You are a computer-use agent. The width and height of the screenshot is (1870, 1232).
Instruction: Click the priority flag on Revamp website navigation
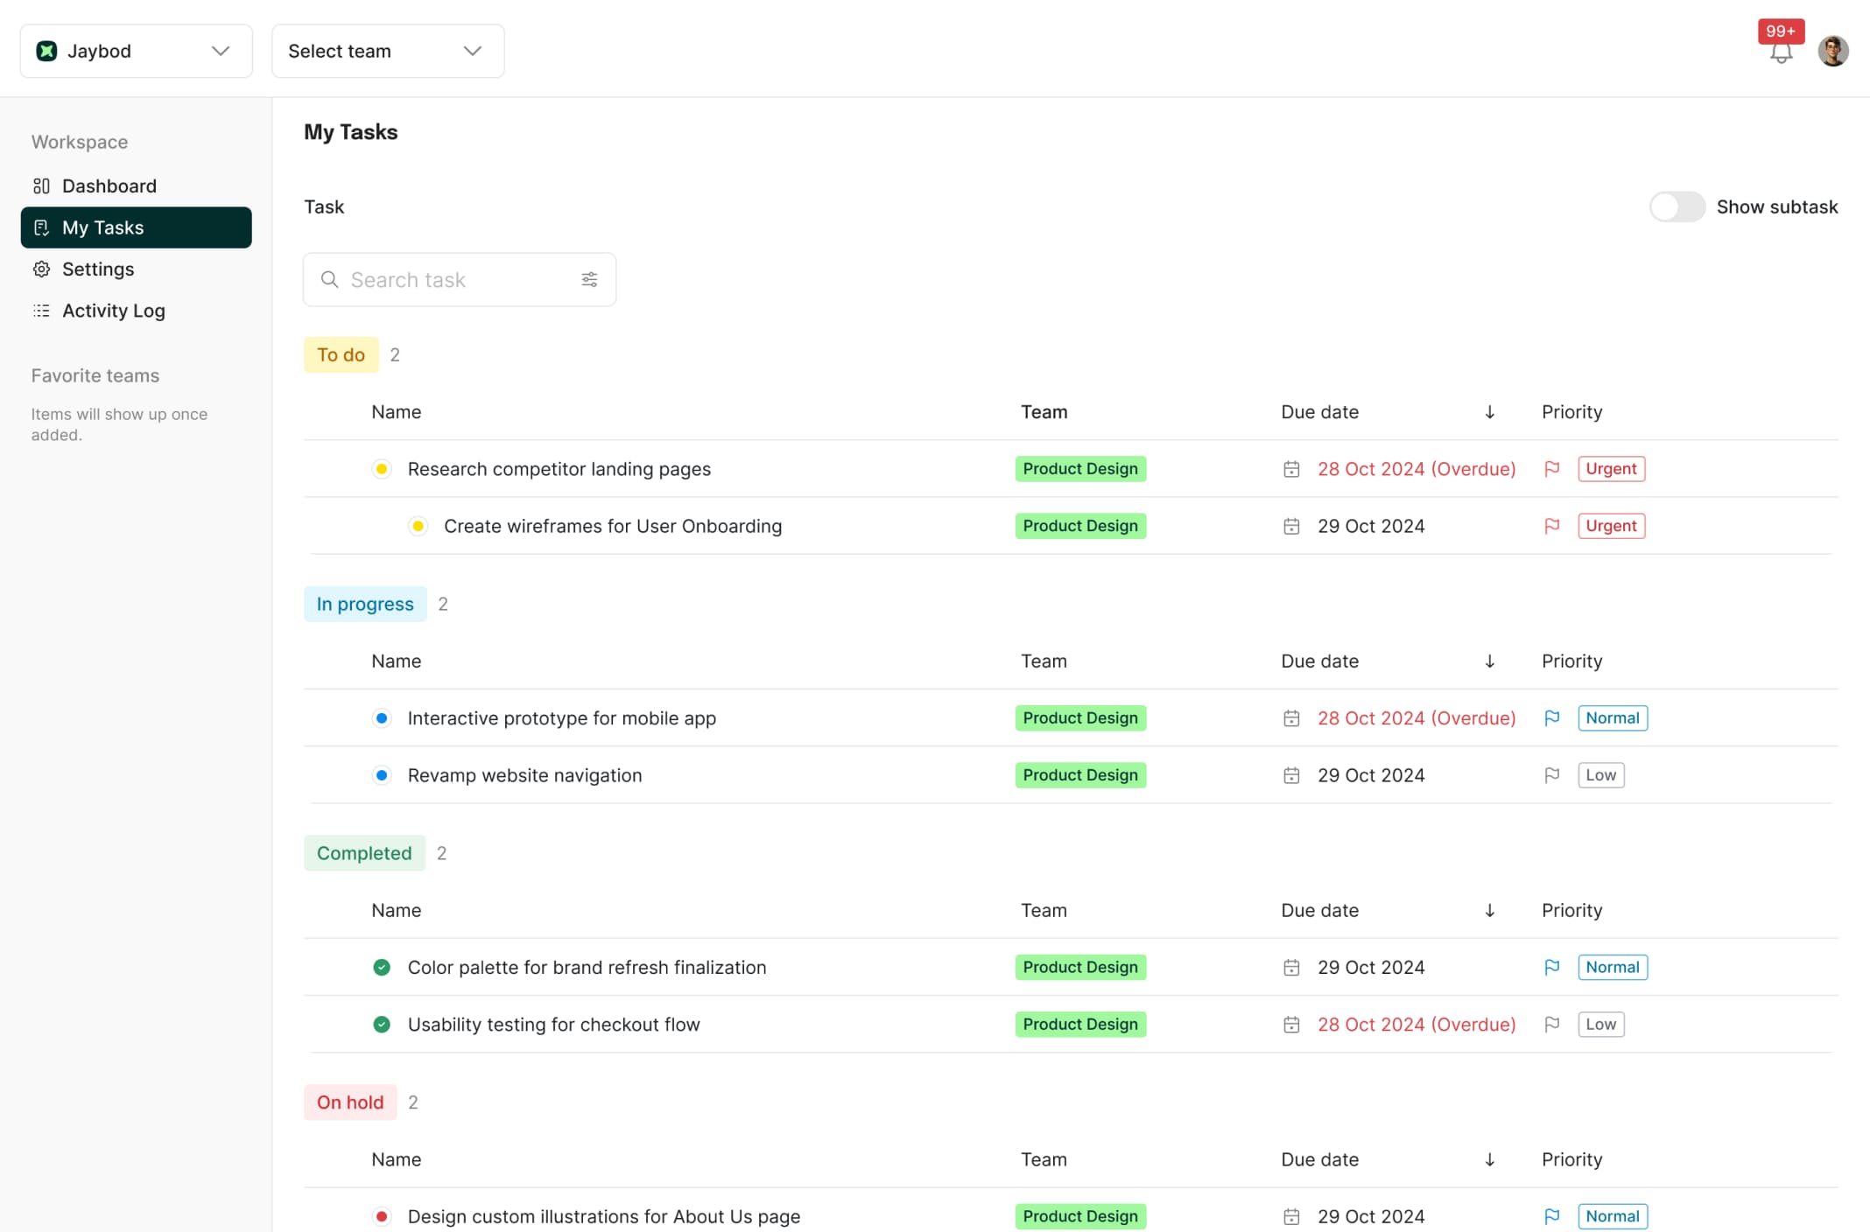[x=1552, y=774]
